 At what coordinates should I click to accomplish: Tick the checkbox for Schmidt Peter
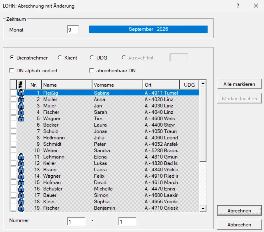[x=14, y=144]
